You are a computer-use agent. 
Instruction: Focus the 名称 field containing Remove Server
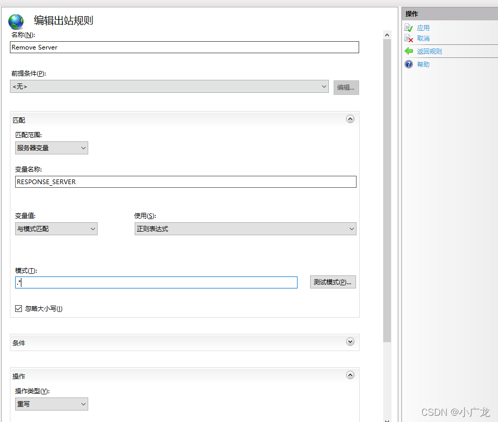point(184,47)
